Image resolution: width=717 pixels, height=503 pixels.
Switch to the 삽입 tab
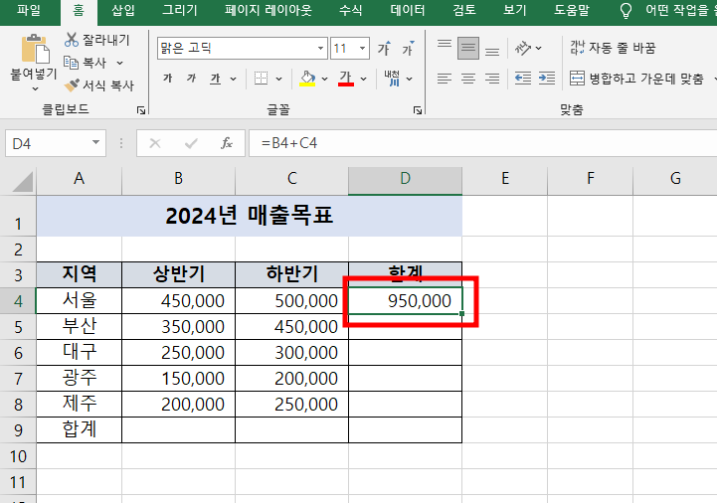pos(123,11)
